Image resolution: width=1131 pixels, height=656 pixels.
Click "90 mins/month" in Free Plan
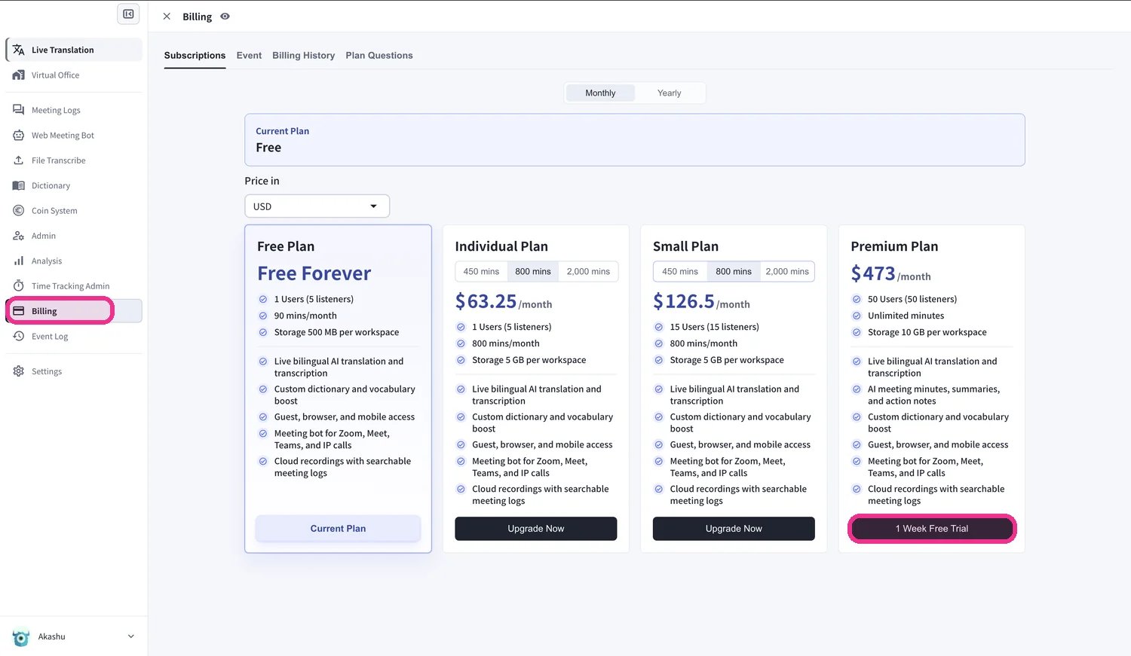(x=305, y=316)
